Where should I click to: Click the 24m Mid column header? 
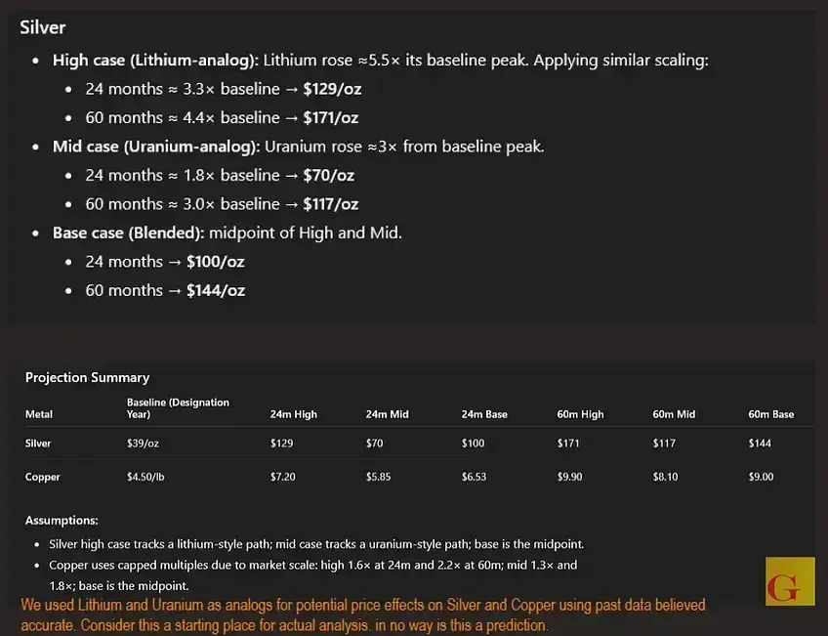[x=387, y=414]
